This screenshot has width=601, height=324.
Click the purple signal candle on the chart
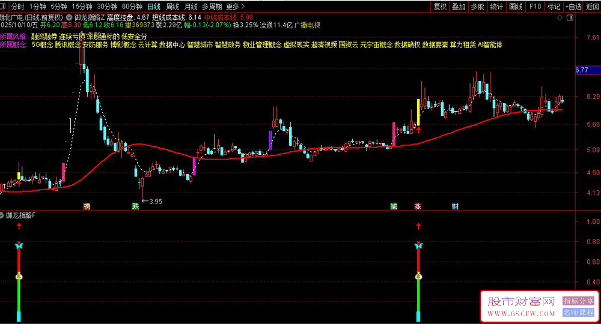(x=270, y=140)
